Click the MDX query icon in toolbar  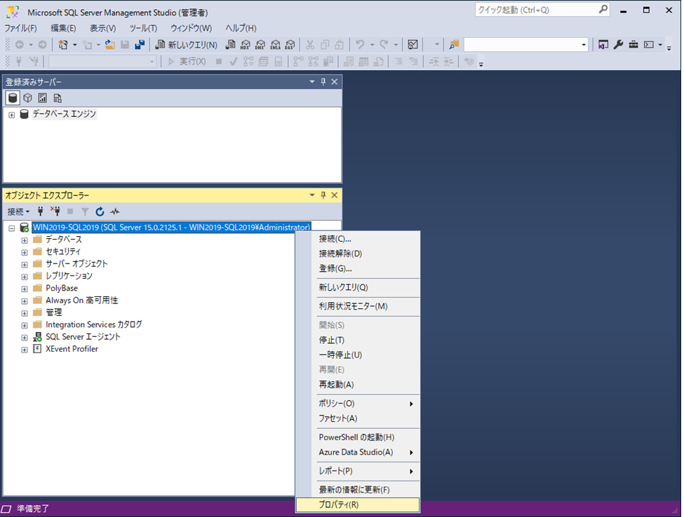tap(246, 45)
